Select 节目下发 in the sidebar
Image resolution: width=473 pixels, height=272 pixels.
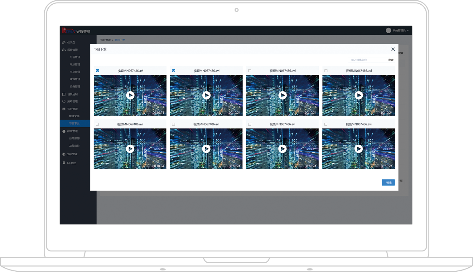74,124
